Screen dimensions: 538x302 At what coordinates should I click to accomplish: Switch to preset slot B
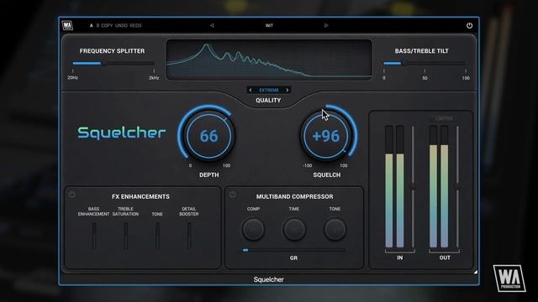(98, 25)
